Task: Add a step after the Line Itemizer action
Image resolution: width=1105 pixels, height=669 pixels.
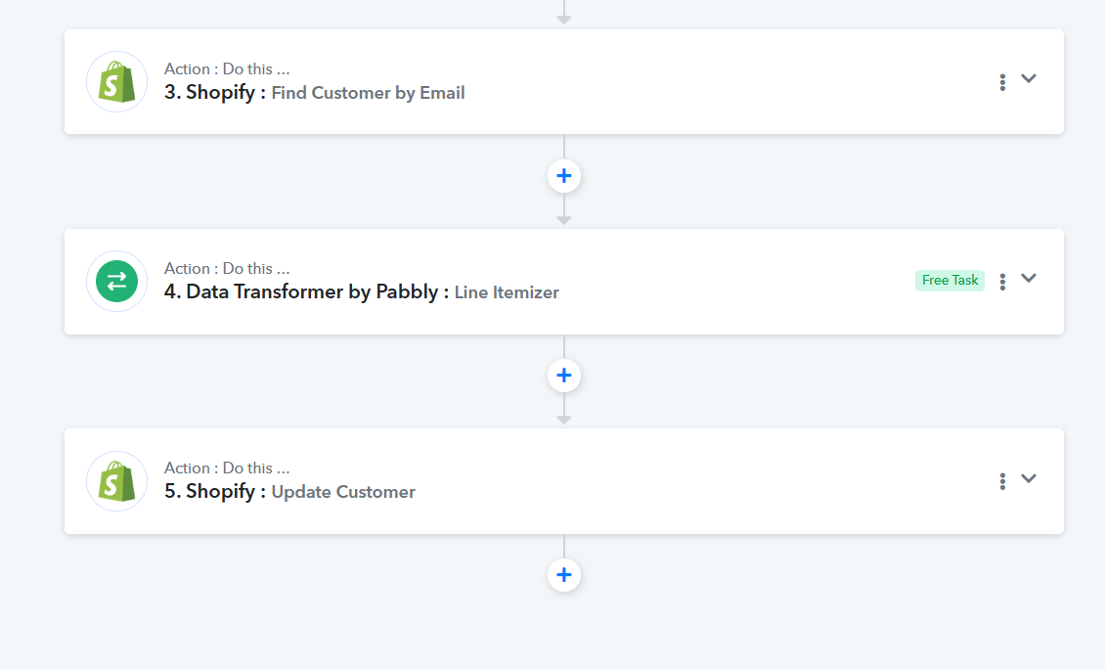Action: pyautogui.click(x=564, y=375)
